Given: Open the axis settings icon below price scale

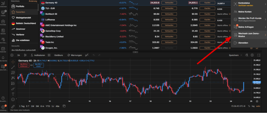Looking at the screenshot, I should point(257,101).
